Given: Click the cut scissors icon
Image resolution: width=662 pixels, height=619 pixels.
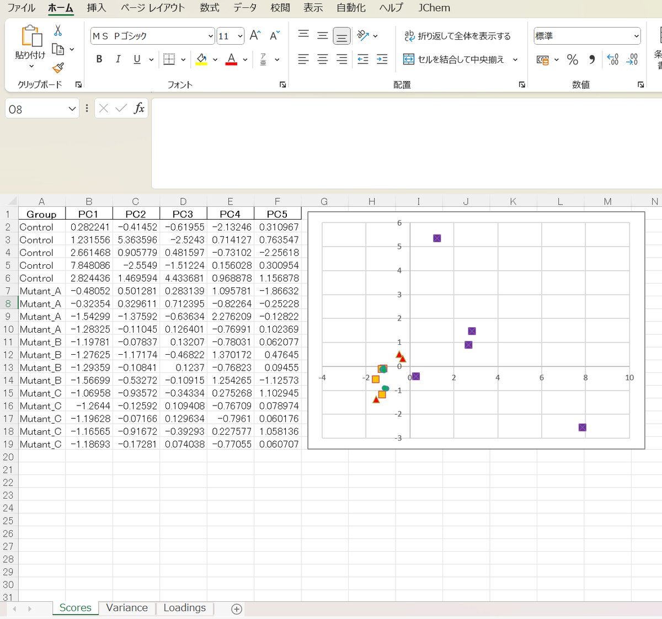Looking at the screenshot, I should pos(57,30).
